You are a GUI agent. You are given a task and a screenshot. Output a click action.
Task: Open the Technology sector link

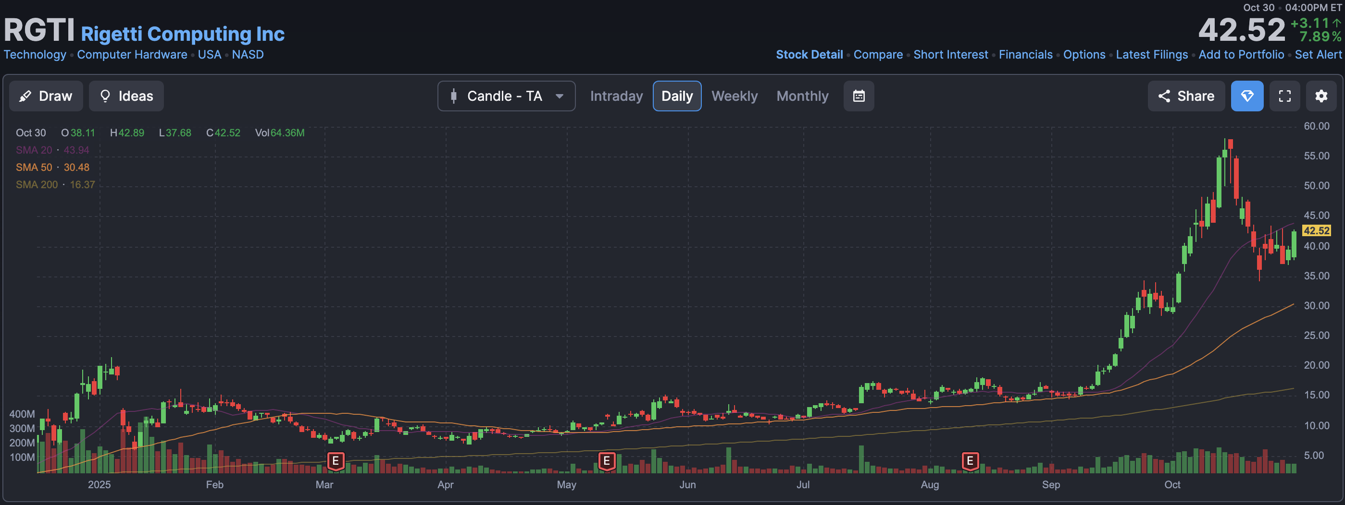click(35, 54)
